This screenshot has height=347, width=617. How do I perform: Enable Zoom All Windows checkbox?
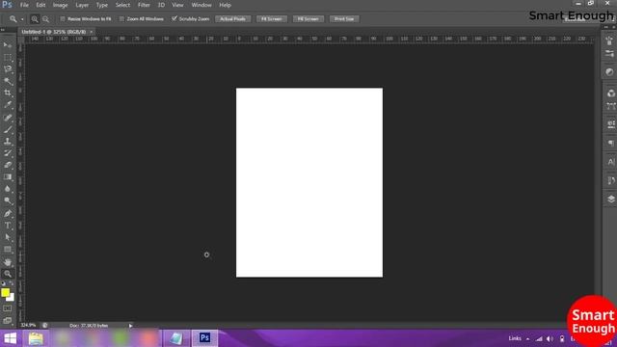[x=121, y=19]
